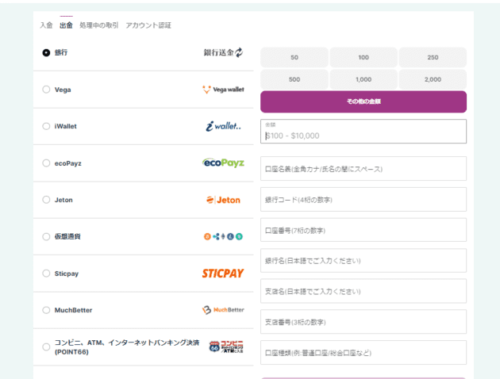Click the bank transfer (銀行送金) logo

tap(223, 52)
